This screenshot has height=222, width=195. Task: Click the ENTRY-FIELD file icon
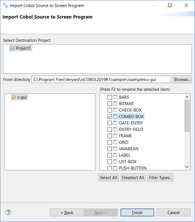115,129
